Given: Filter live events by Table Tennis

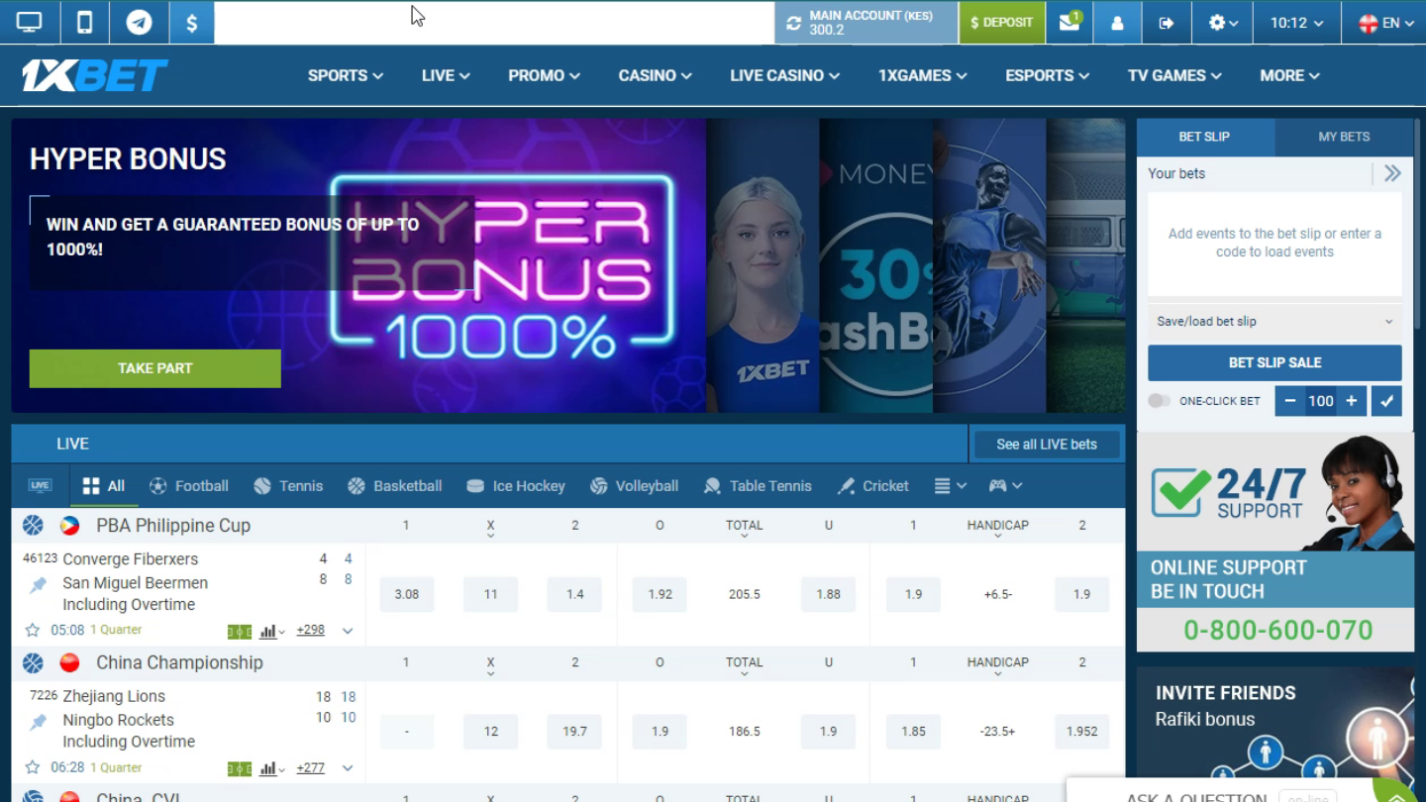Looking at the screenshot, I should (x=758, y=486).
